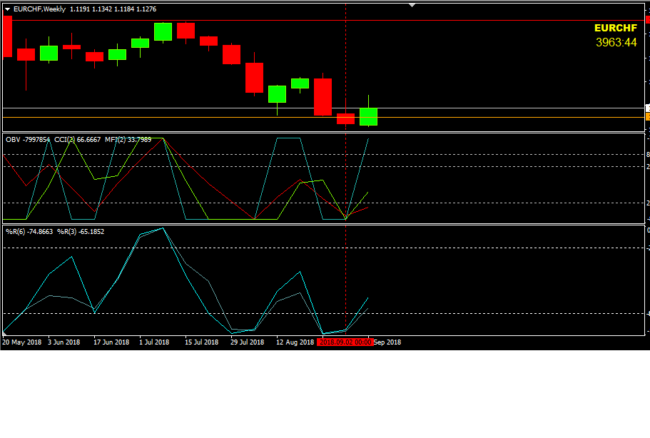Screen dimensions: 650x438
Task: Select the small red candle on the dashed vertical line
Action: click(346, 118)
